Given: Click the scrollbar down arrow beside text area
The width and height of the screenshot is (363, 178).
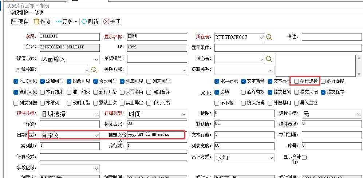Looking at the screenshot, I should pyautogui.click(x=359, y=74).
